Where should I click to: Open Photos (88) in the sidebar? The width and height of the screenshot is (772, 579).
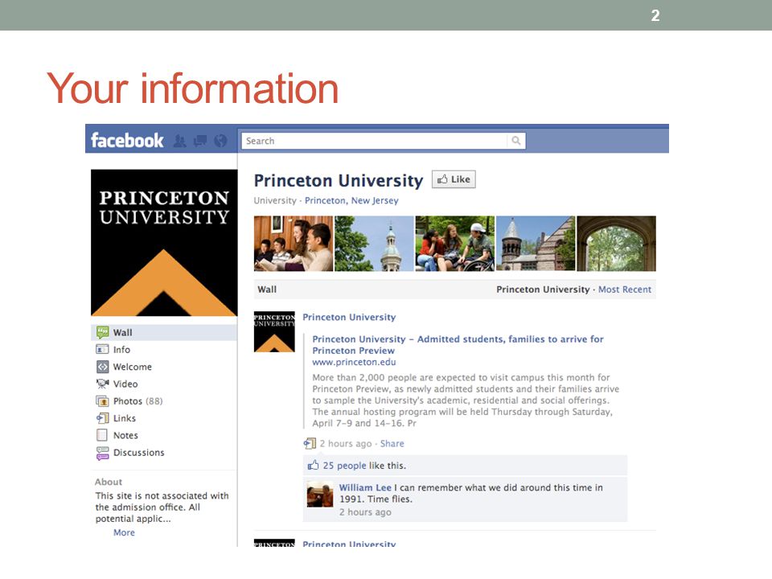138,401
